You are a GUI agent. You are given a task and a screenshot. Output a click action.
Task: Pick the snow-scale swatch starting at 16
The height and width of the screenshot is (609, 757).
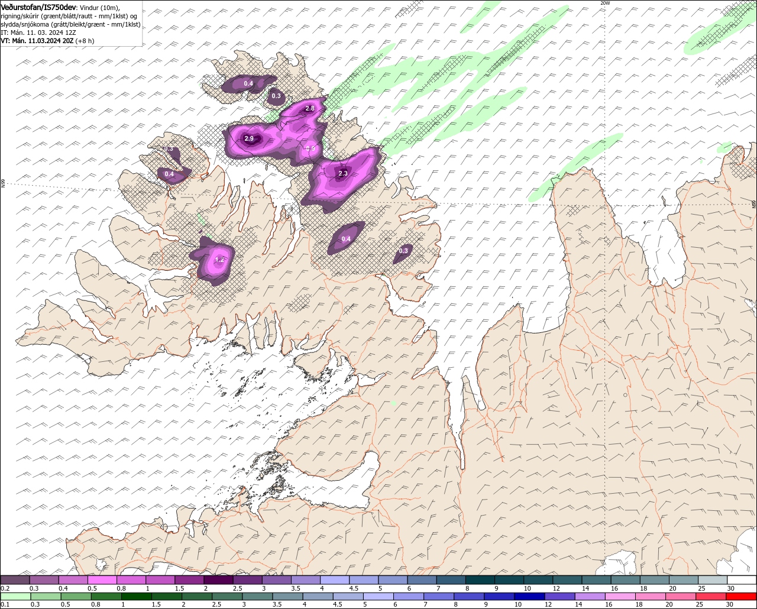pyautogui.click(x=626, y=580)
